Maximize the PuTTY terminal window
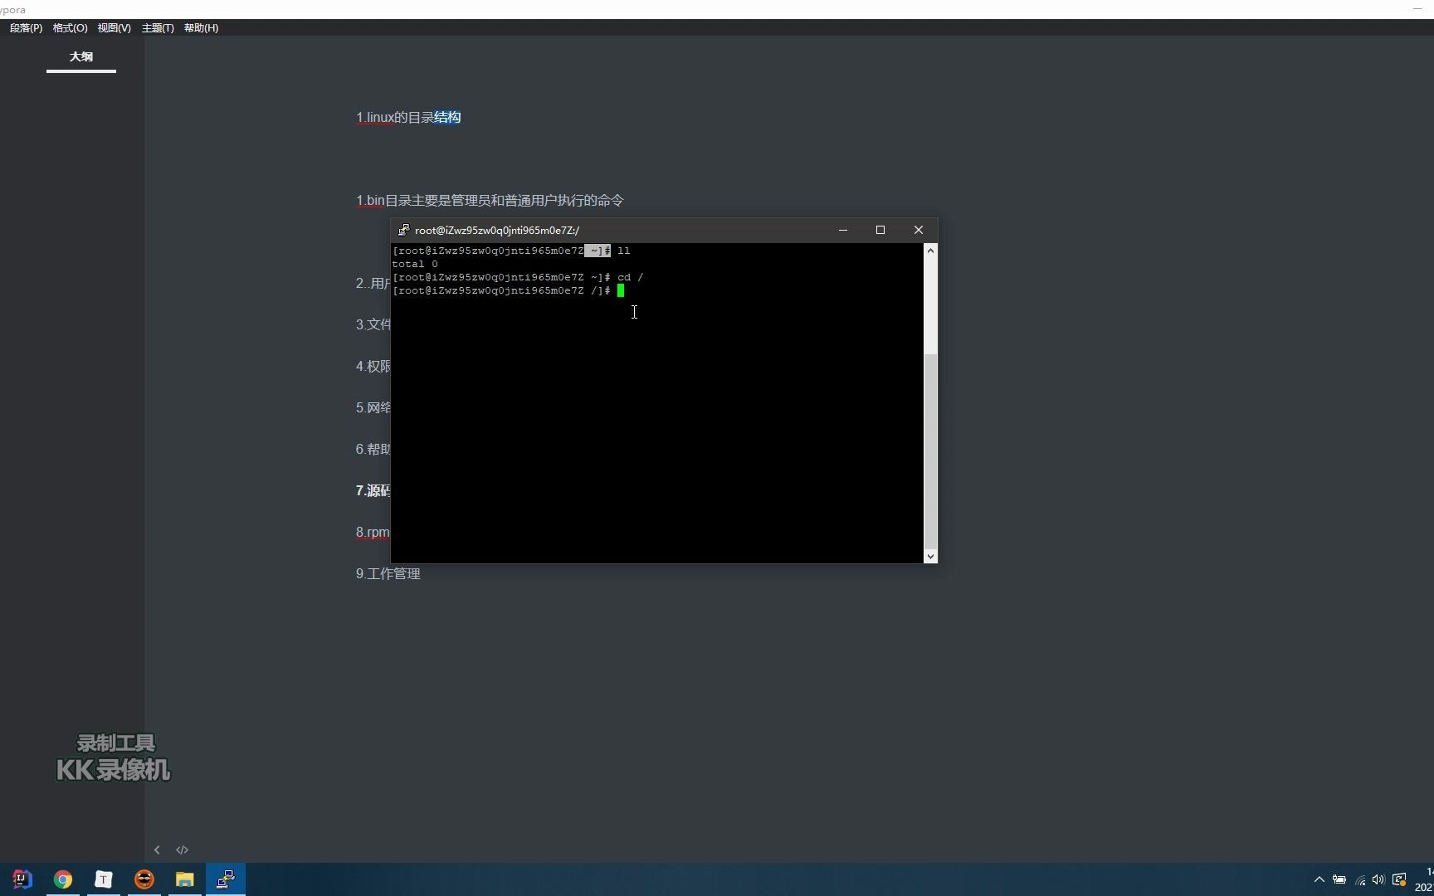This screenshot has width=1434, height=896. point(880,230)
